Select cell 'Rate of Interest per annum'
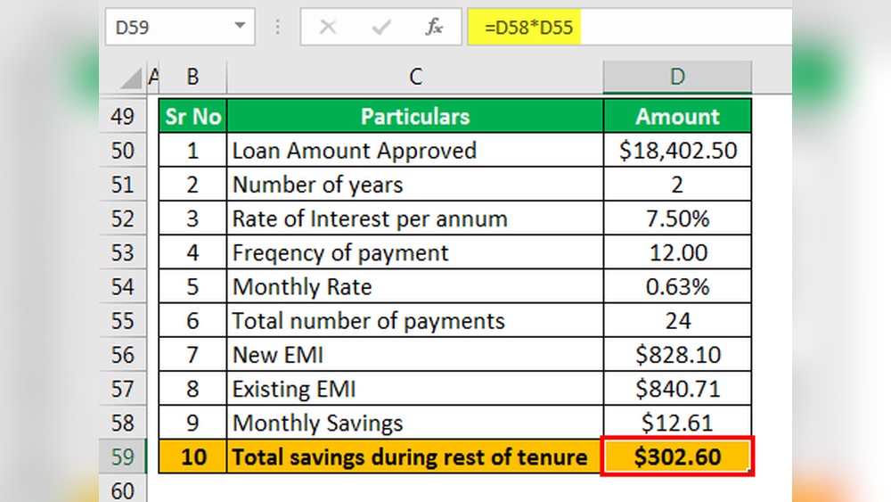The height and width of the screenshot is (502, 891). pos(415,218)
